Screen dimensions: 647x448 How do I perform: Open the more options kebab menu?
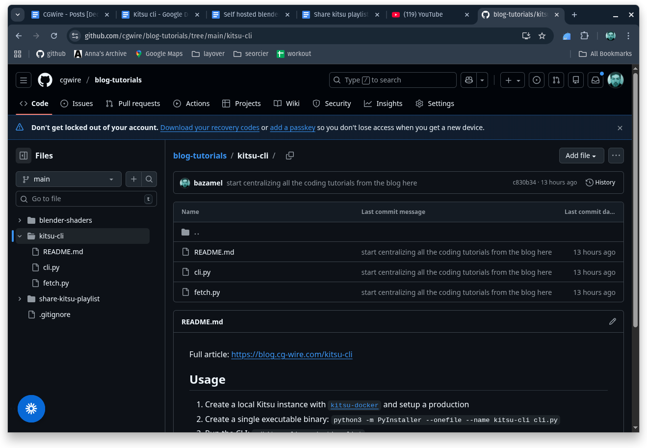pyautogui.click(x=616, y=155)
